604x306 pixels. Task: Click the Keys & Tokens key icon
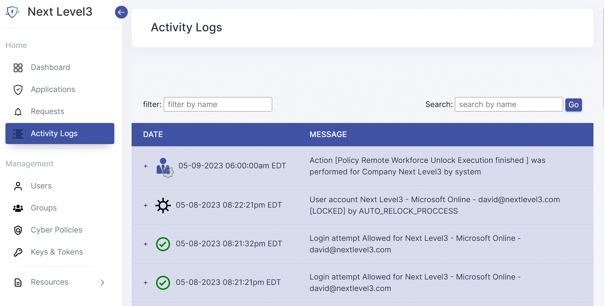(18, 252)
